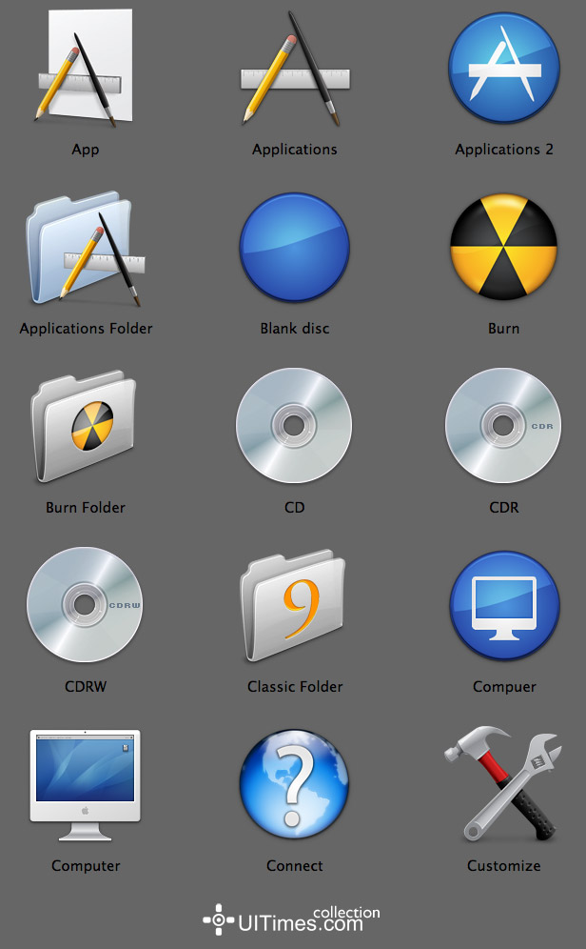Click the "CD" label text
The width and height of the screenshot is (586, 949).
(295, 508)
